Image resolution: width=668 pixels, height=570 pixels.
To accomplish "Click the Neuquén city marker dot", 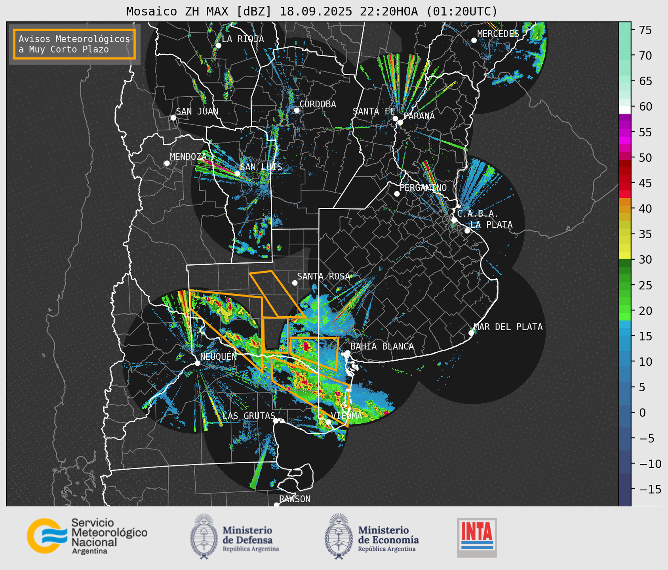I will 197,363.
